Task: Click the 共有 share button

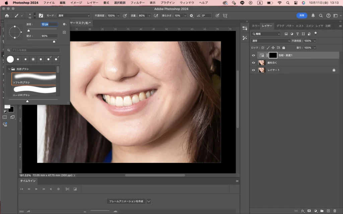Action: coord(302,15)
